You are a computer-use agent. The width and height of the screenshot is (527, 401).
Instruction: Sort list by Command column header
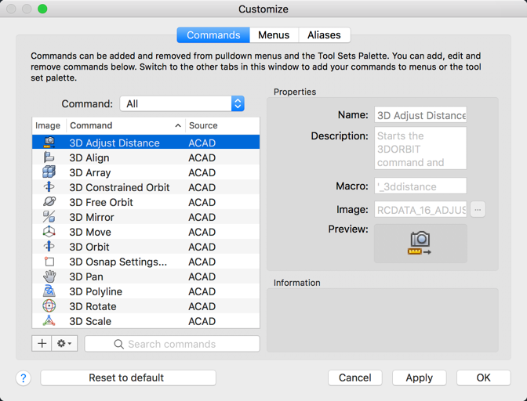click(x=125, y=125)
